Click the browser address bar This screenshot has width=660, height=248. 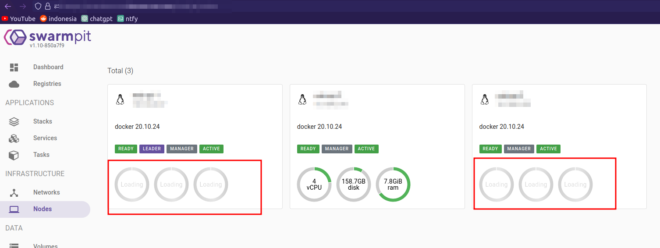(x=140, y=6)
